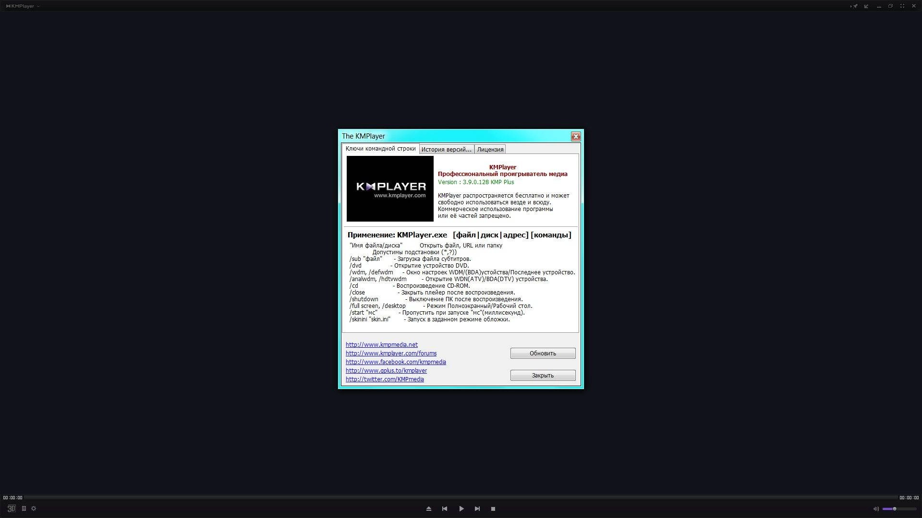Image resolution: width=922 pixels, height=518 pixels.
Task: Open the kmplayer.com/forums link
Action: [x=391, y=353]
